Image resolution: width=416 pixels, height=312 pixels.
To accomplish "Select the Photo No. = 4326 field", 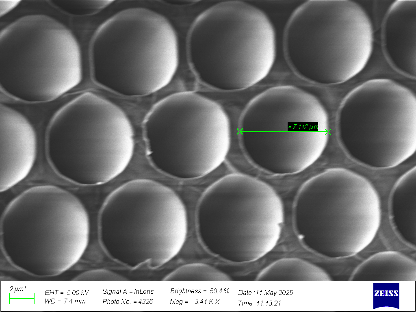I will (128, 301).
